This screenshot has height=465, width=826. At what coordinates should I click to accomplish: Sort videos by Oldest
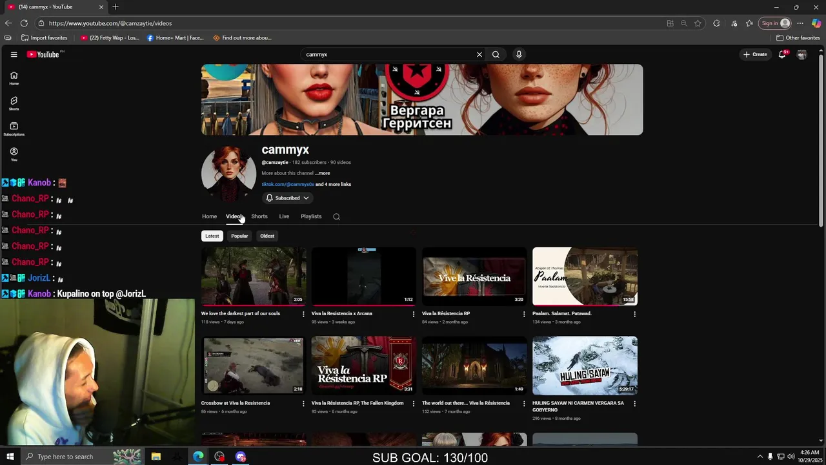(267, 236)
